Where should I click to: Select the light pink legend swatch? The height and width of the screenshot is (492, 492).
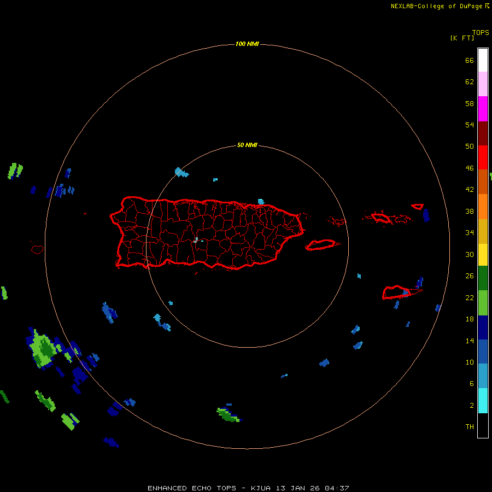(483, 84)
